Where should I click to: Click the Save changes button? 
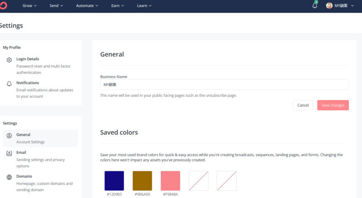click(x=333, y=105)
